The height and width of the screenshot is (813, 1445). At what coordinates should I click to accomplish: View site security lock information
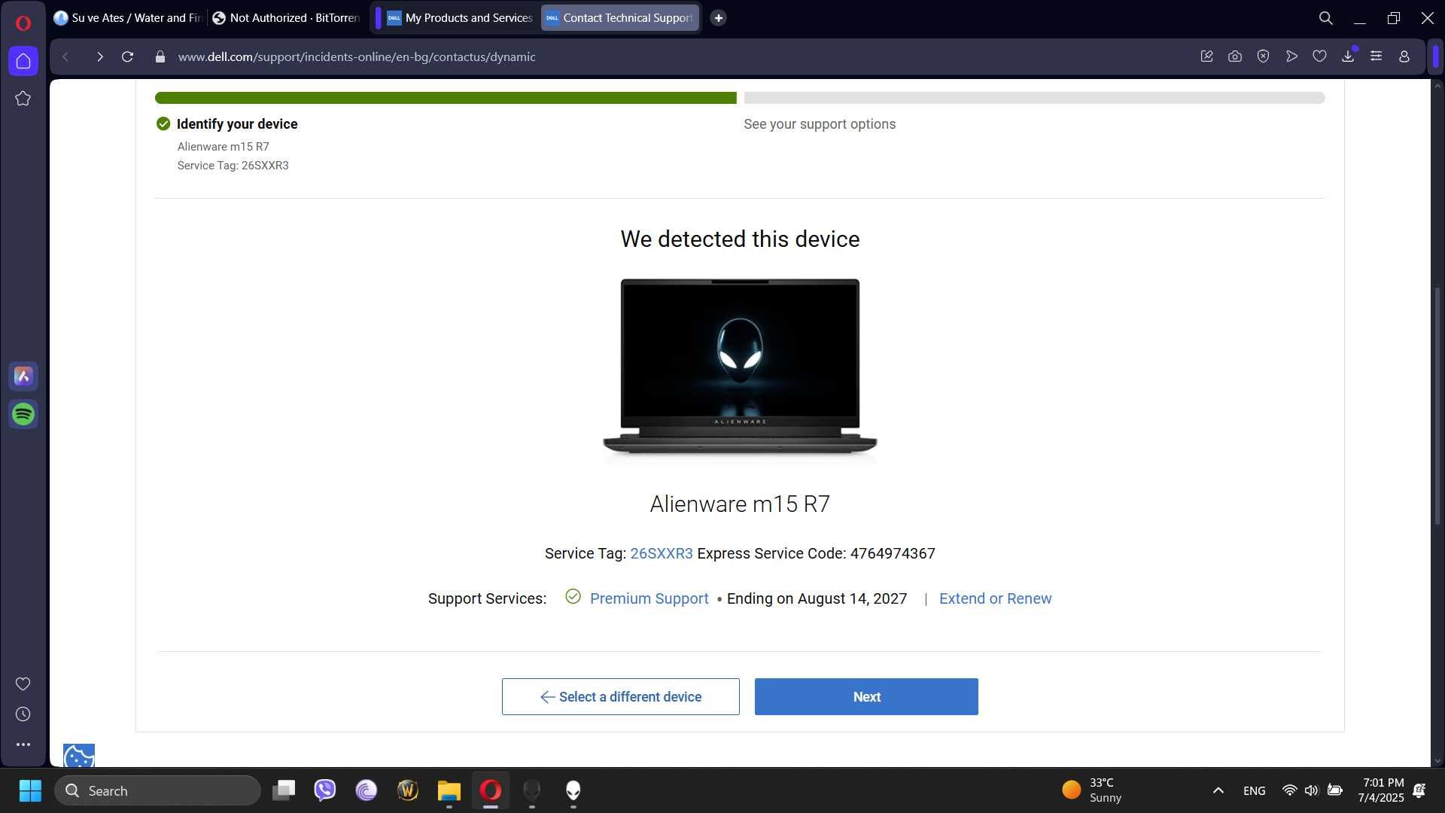coord(160,56)
